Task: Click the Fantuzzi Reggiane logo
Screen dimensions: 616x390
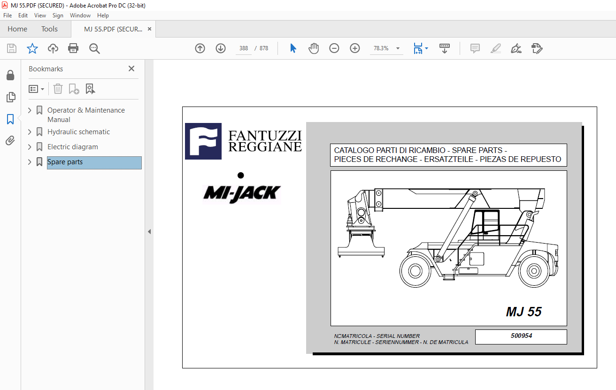Action: pos(243,141)
